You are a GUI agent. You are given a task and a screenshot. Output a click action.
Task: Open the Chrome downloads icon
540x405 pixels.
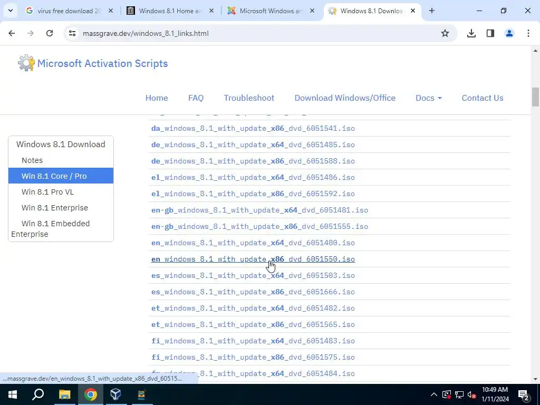pyautogui.click(x=471, y=33)
